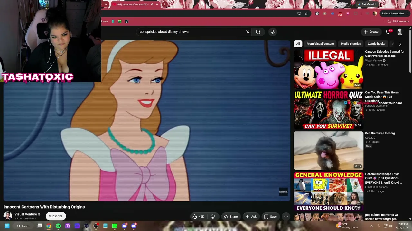412x231 pixels.
Task: Open Chrome's three-dot menu
Action: point(407,13)
